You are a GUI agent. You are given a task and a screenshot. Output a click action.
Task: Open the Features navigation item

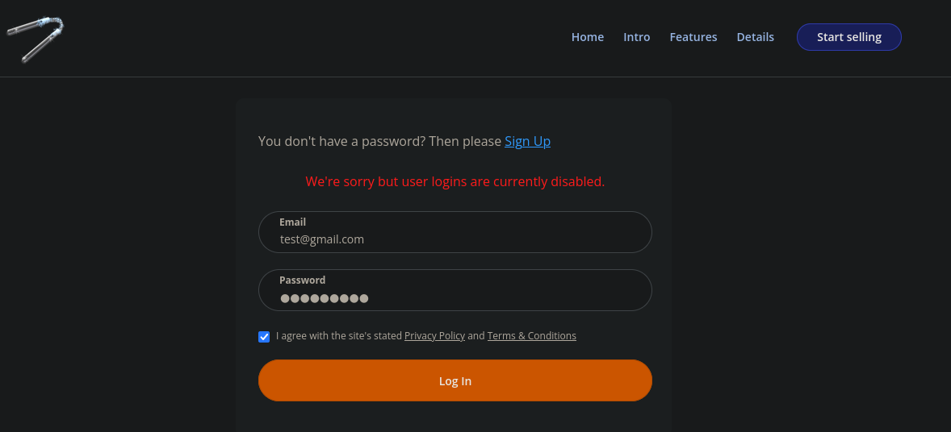point(693,37)
